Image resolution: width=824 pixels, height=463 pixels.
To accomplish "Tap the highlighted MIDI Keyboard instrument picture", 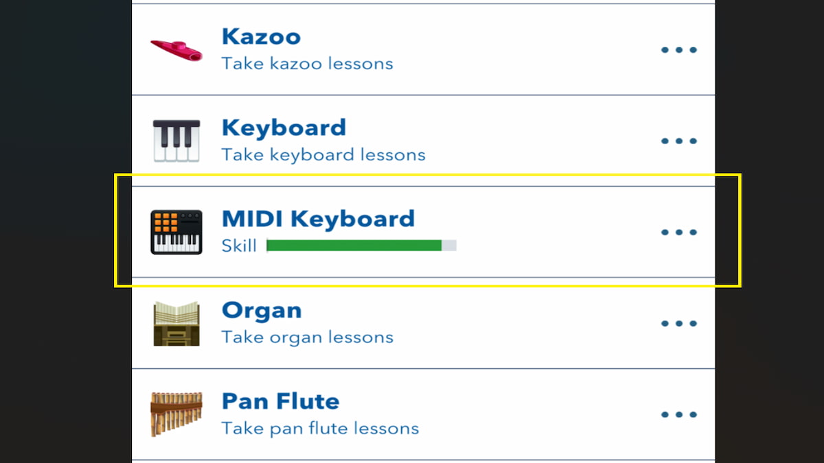I will pos(176,231).
